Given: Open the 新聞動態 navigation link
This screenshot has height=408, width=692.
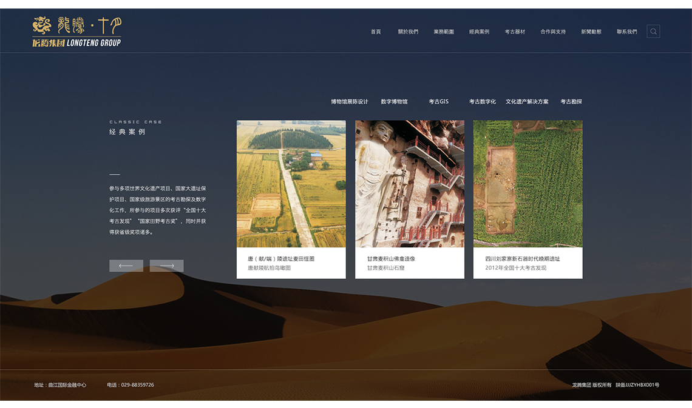Looking at the screenshot, I should 591,32.
